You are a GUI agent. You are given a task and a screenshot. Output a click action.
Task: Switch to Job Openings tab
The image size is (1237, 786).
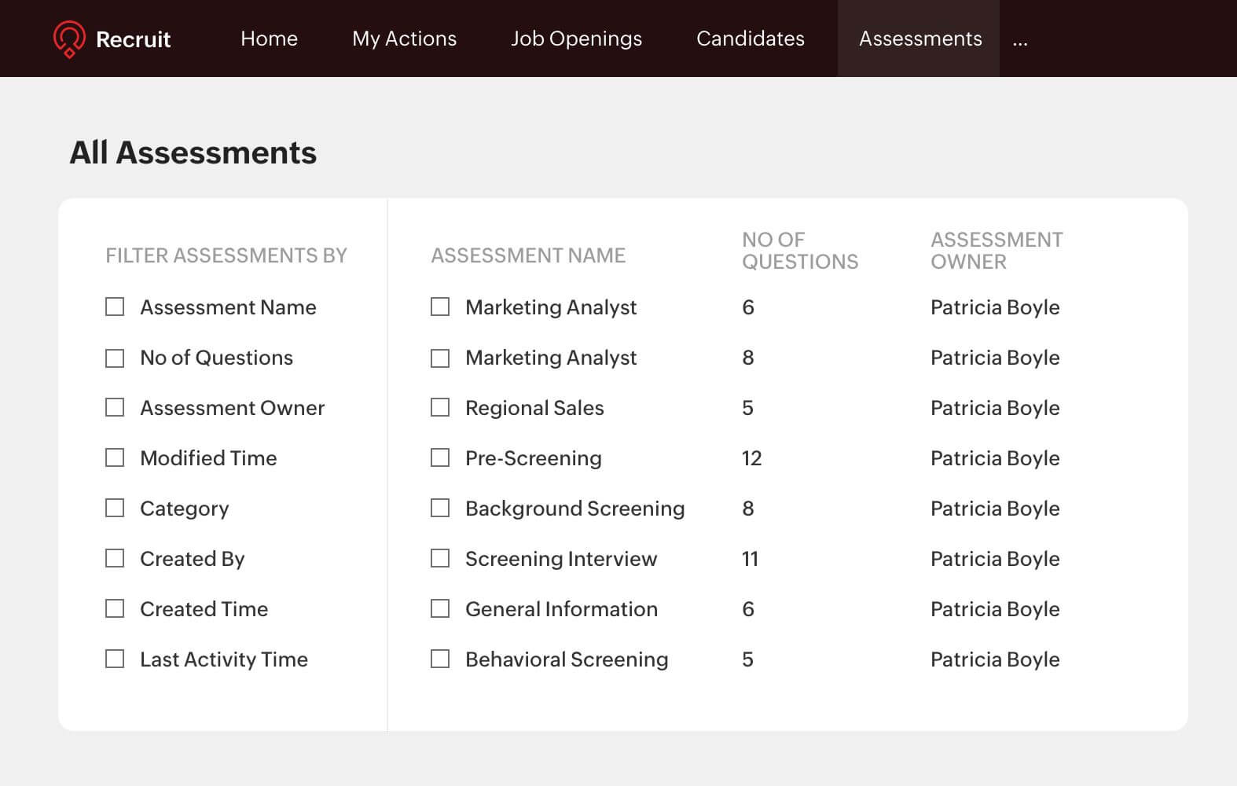(576, 39)
